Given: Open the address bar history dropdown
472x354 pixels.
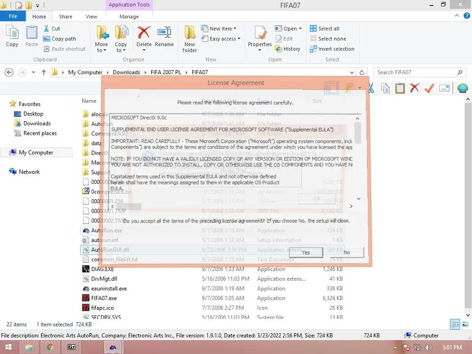Looking at the screenshot, I should point(352,72).
